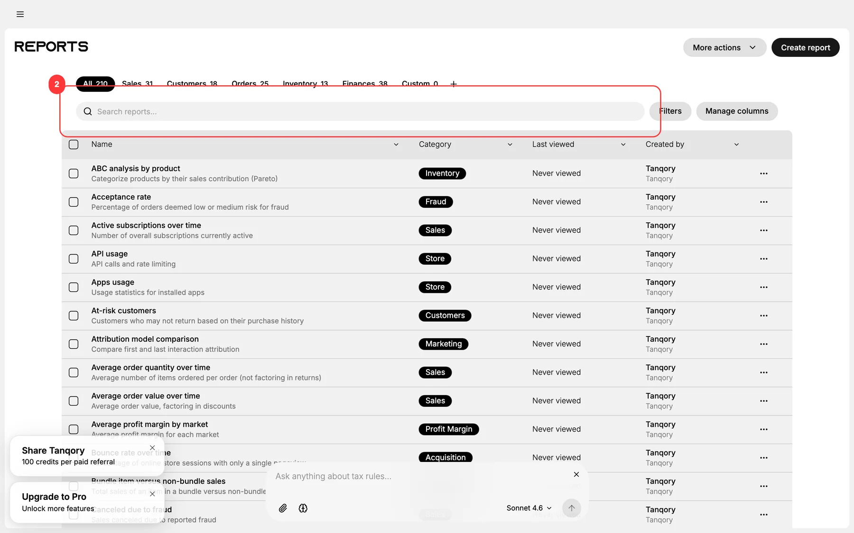Screen dimensions: 854x533
Task: Close the Share Tanqory popup
Action: 152,448
